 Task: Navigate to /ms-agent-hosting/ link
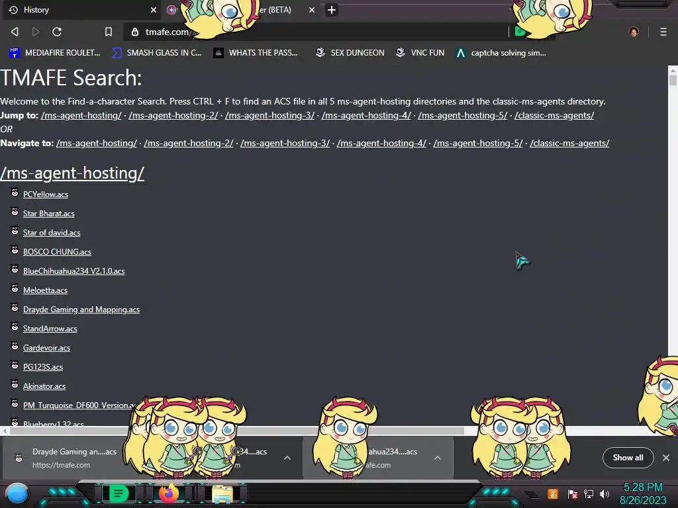pos(97,143)
